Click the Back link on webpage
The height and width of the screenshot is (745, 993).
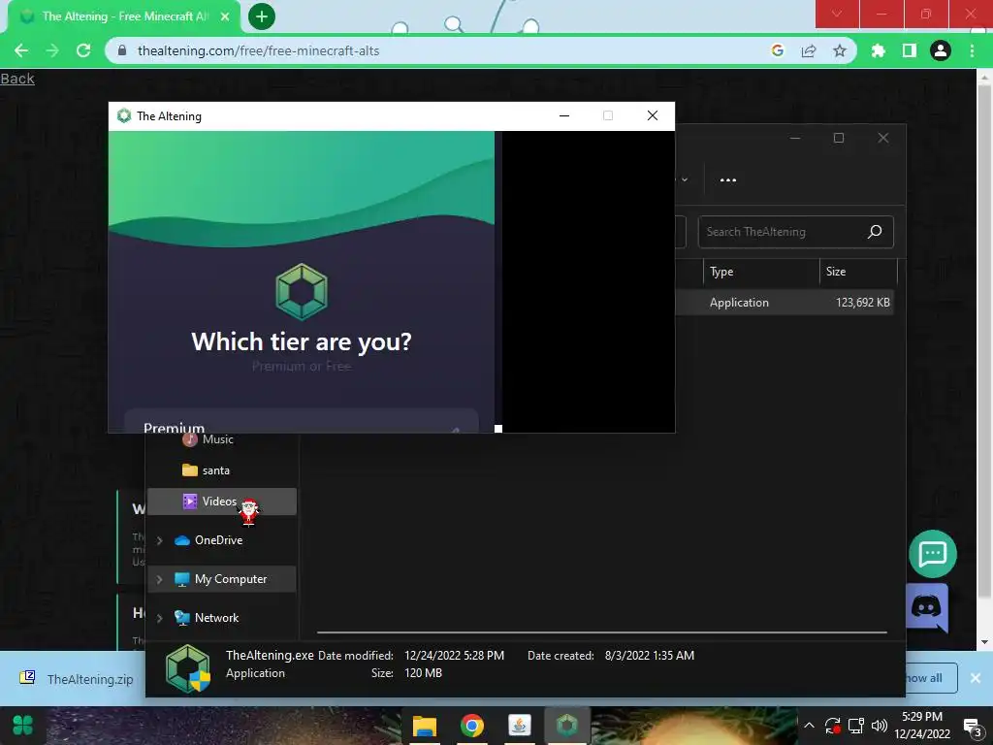17,79
